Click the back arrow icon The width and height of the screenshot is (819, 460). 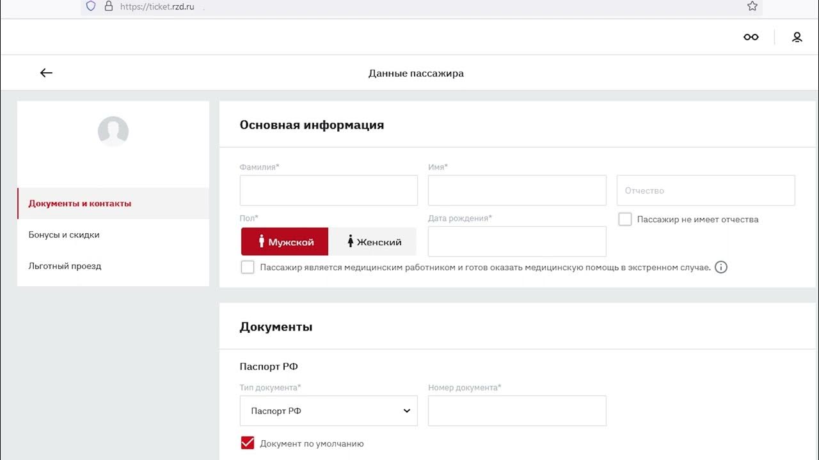tap(46, 73)
